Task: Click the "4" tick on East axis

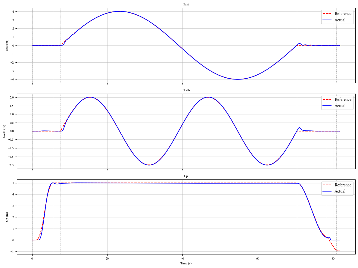Action: 13,12
